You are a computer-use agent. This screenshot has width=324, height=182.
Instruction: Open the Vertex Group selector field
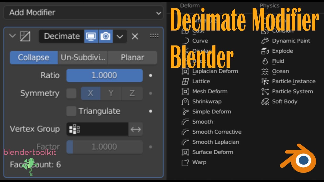coord(97,129)
